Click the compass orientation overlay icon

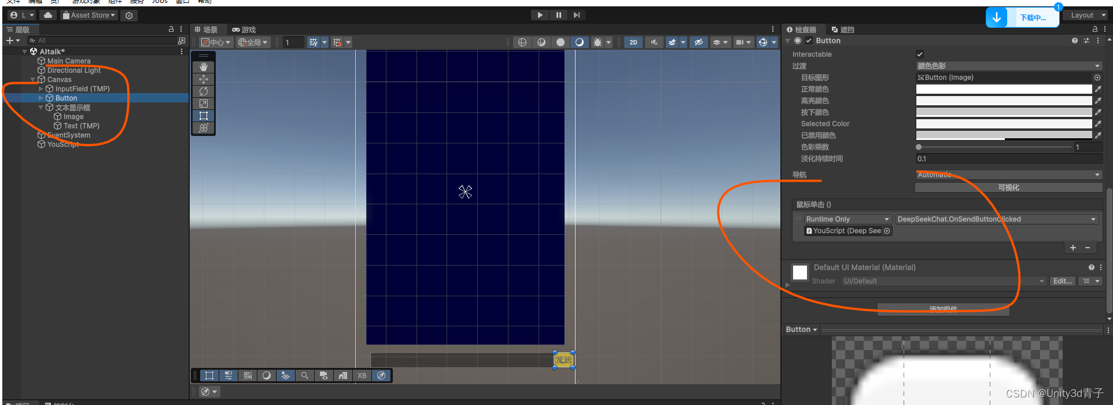[x=381, y=375]
